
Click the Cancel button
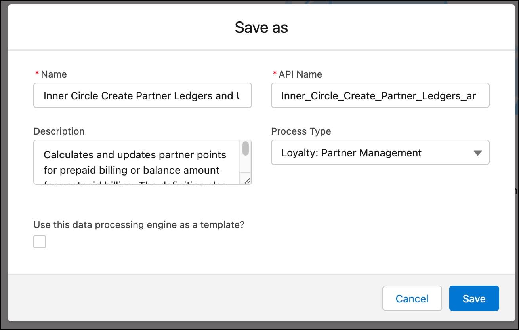point(412,298)
